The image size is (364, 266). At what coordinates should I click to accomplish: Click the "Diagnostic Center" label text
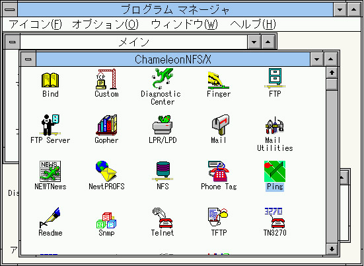(161, 98)
